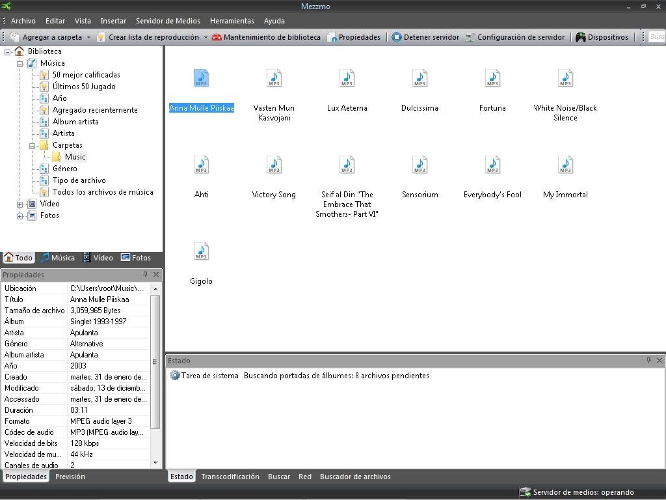Select Género in library tree

(x=64, y=169)
